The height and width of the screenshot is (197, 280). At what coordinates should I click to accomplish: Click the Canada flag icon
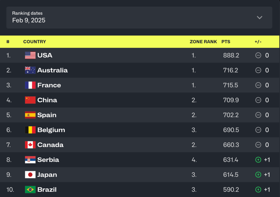click(x=30, y=145)
